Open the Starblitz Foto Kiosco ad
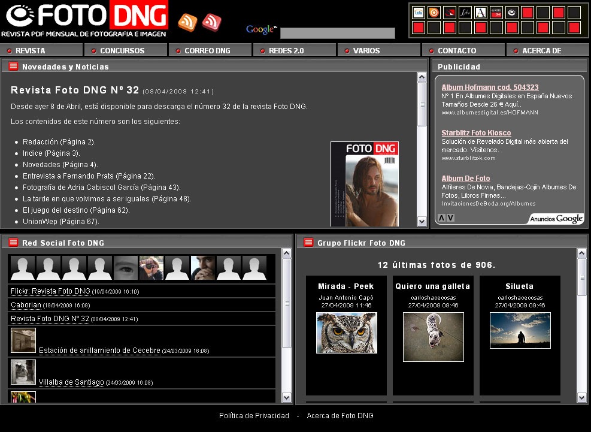Image resolution: width=591 pixels, height=432 pixels. [476, 133]
